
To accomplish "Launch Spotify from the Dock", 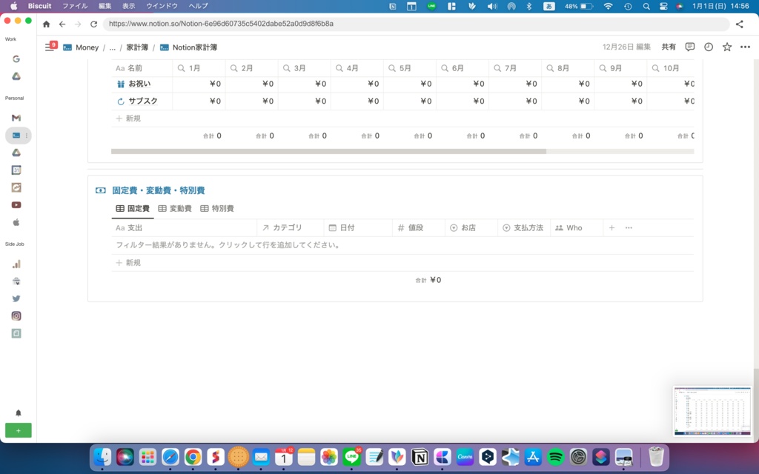I will tap(556, 456).
